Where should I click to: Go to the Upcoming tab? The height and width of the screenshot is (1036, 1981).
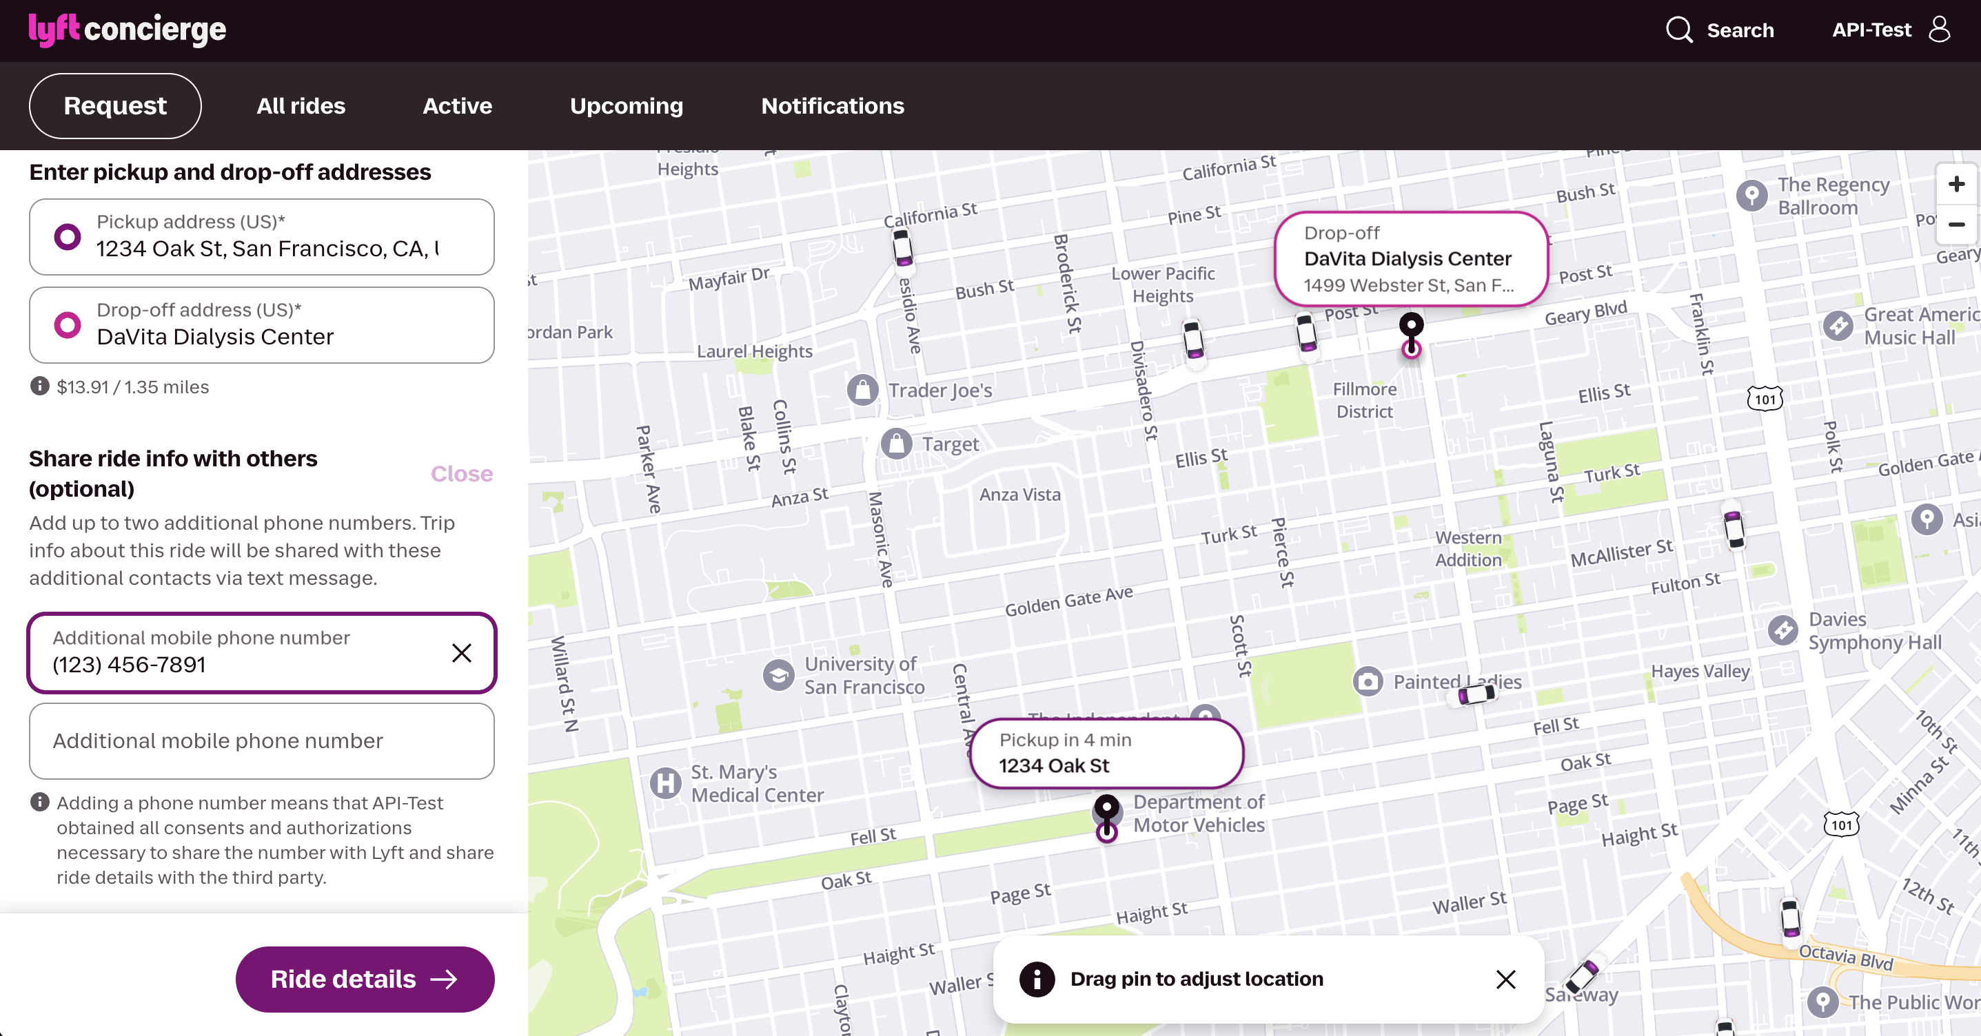tap(626, 106)
